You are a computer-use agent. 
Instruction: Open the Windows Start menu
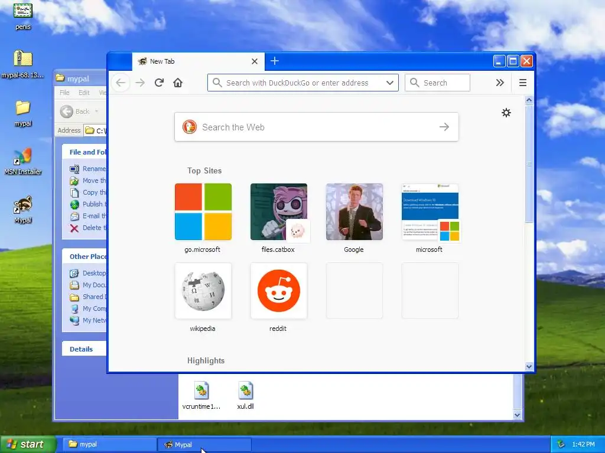[x=27, y=444]
